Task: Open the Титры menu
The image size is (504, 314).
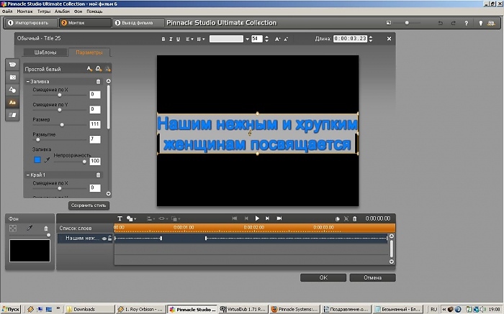Action: coord(44,11)
